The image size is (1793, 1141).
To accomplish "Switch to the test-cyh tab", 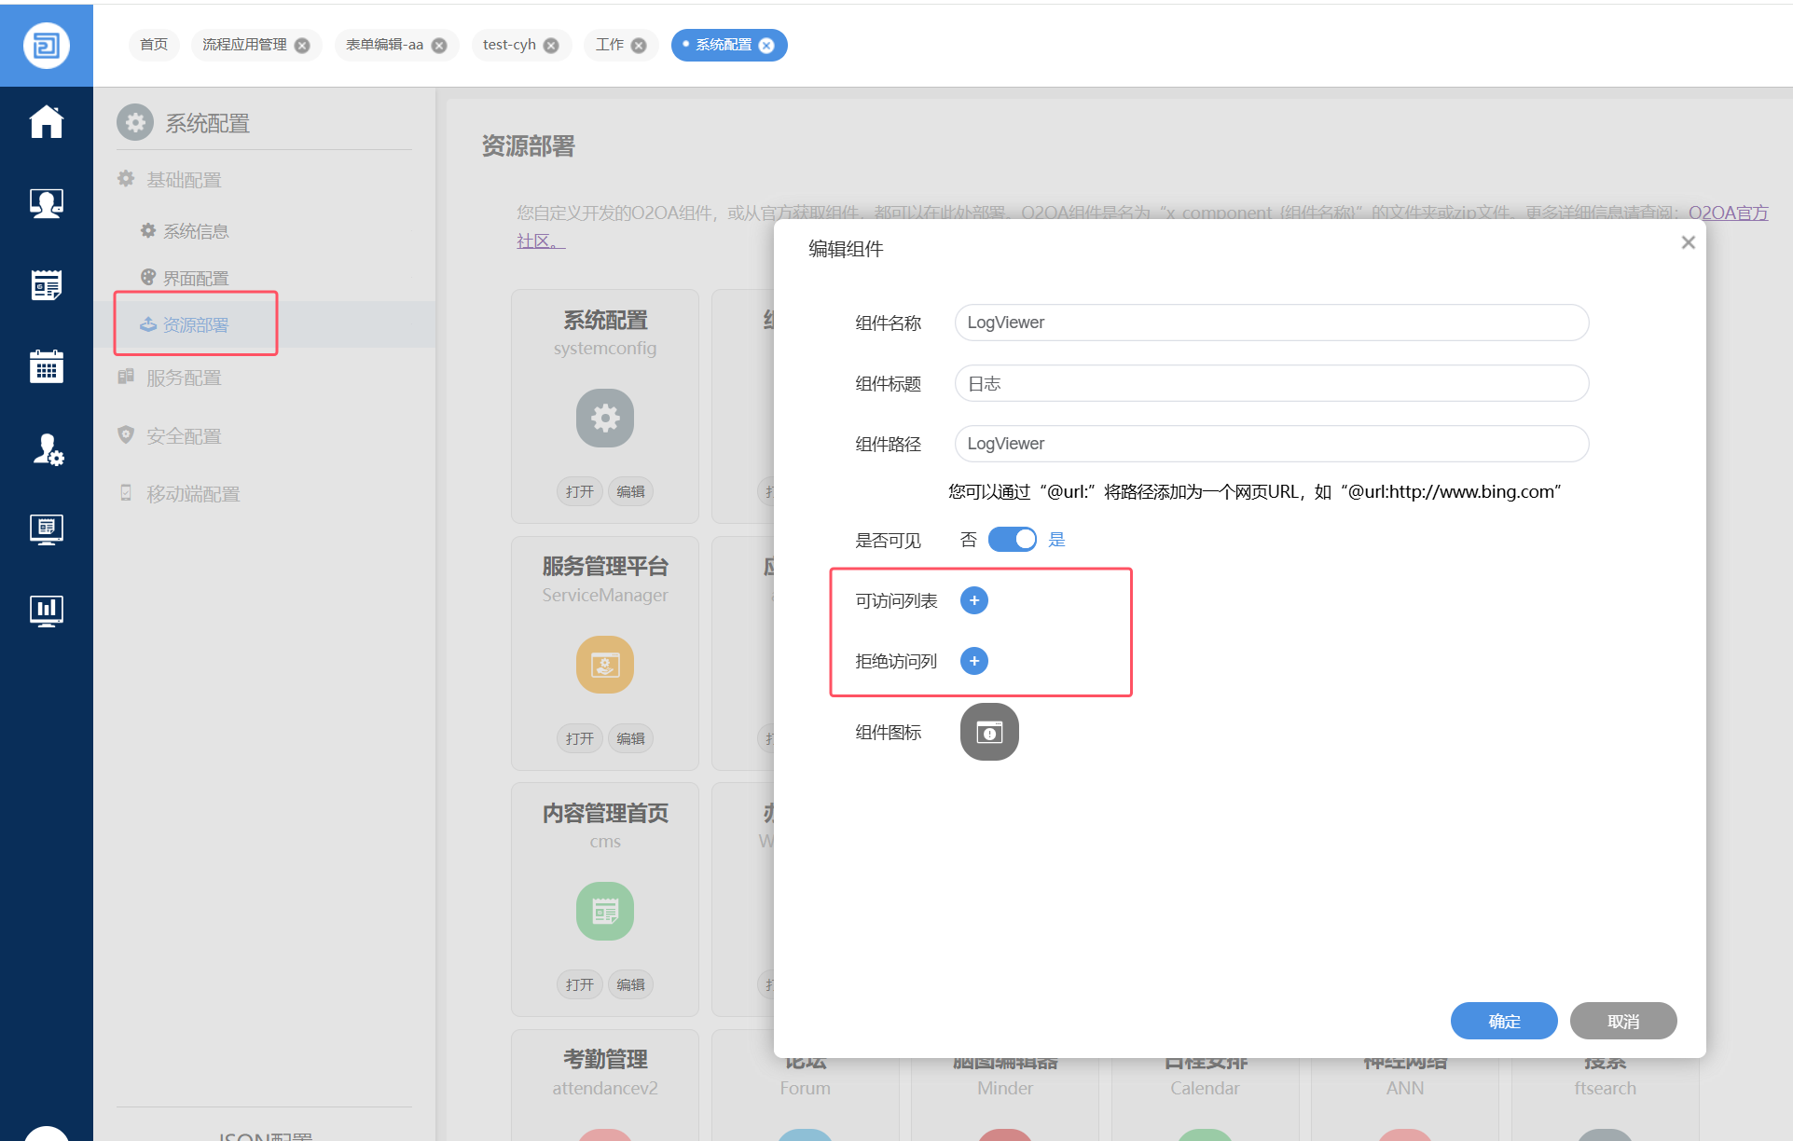I will click(509, 45).
